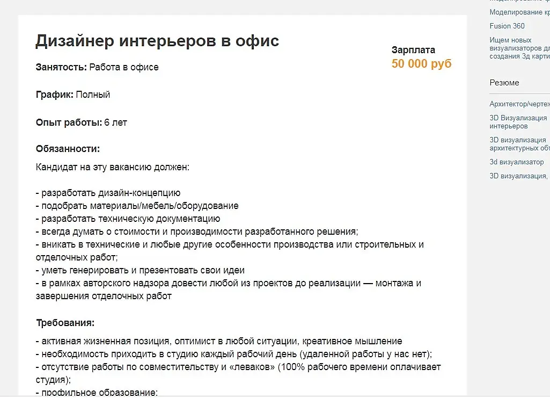This screenshot has width=550, height=398.
Task: Open 'Моделирование' link above Fusion 360
Action: tap(519, 12)
